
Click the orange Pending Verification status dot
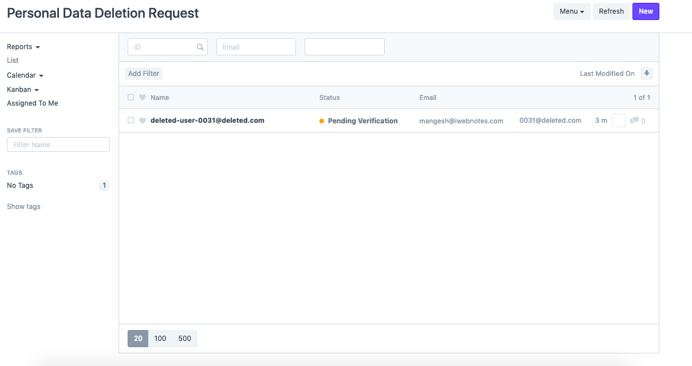coord(322,120)
